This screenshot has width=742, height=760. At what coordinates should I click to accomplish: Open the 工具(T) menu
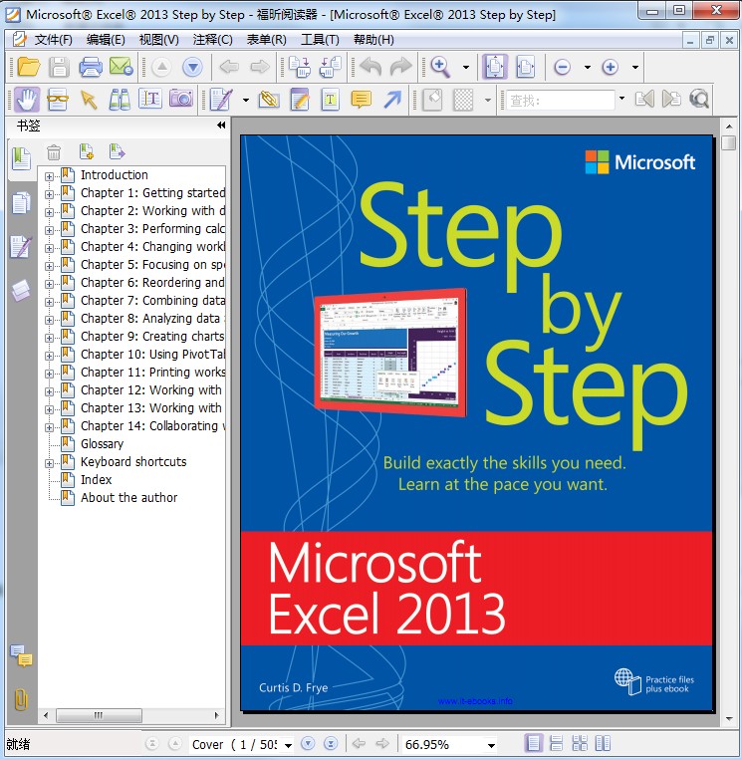coord(320,40)
